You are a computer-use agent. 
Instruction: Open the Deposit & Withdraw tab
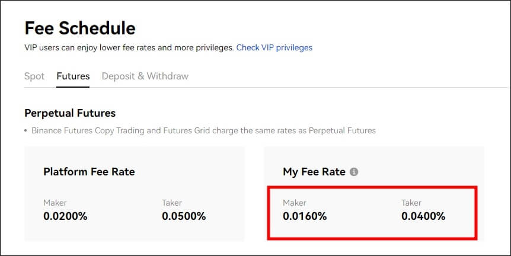coord(145,76)
